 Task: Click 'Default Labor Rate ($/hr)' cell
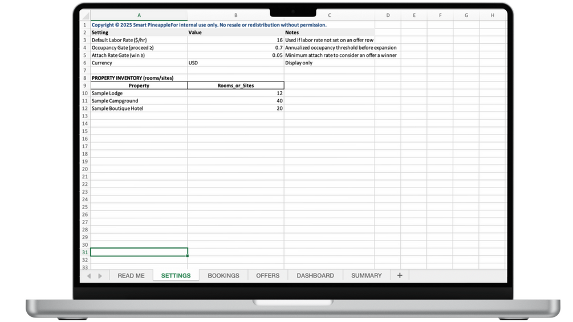click(139, 40)
